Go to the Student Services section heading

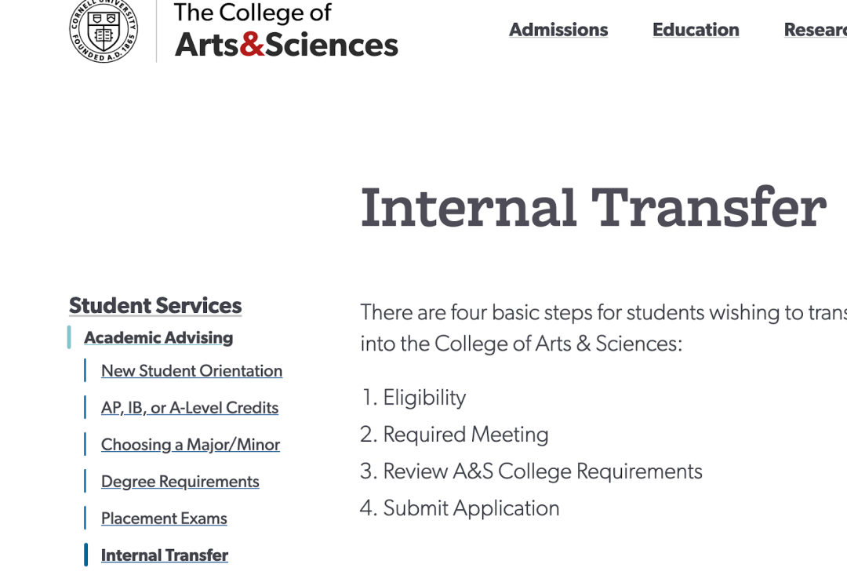(x=155, y=305)
